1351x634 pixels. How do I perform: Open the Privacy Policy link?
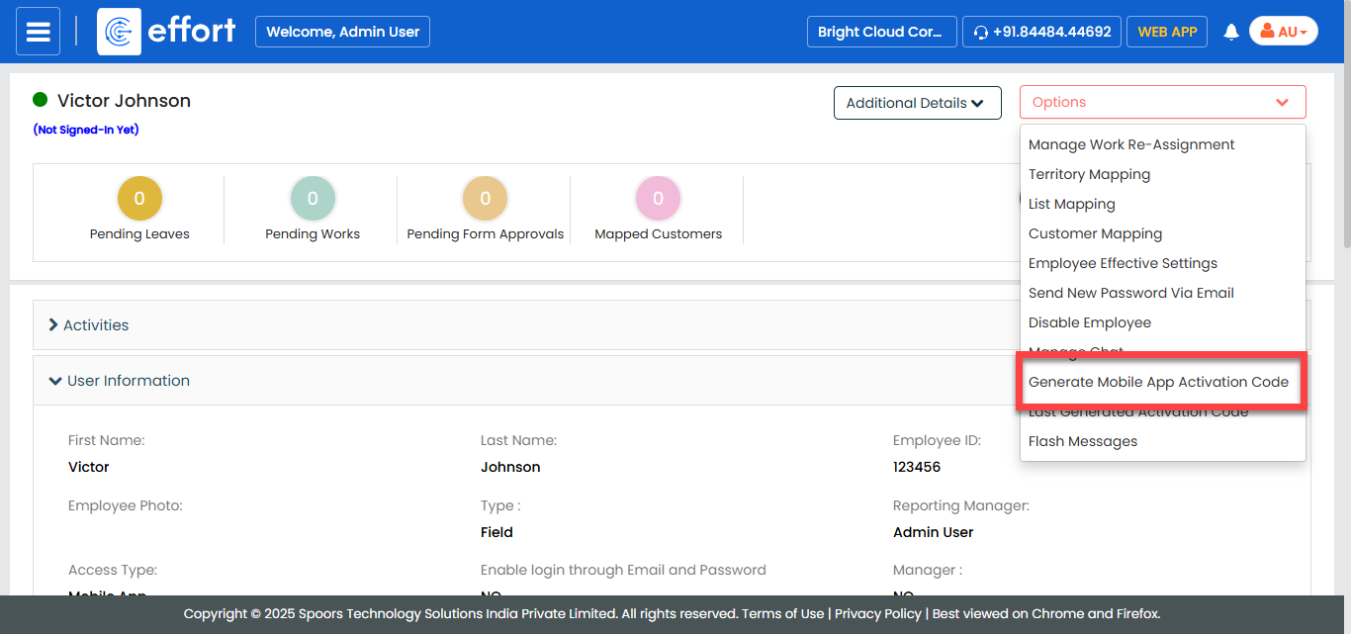[x=877, y=613]
